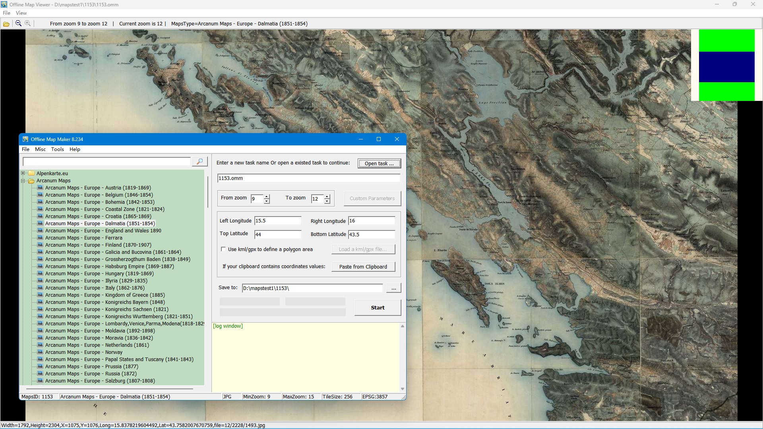Click the Hungary (1819-1869) map icon
The height and width of the screenshot is (429, 763).
(40, 273)
